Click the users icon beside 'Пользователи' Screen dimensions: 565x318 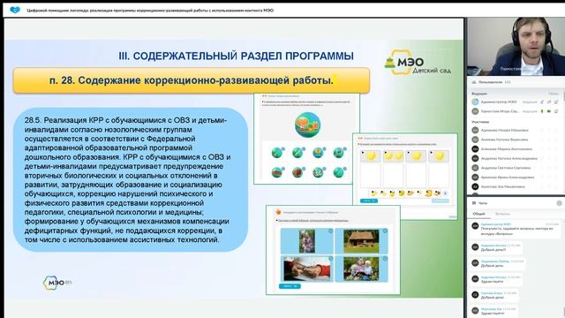473,82
